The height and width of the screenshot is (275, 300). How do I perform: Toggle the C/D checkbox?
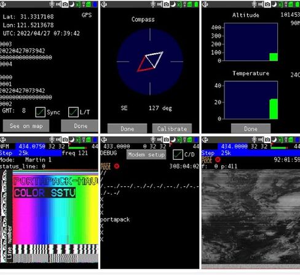[178, 154]
